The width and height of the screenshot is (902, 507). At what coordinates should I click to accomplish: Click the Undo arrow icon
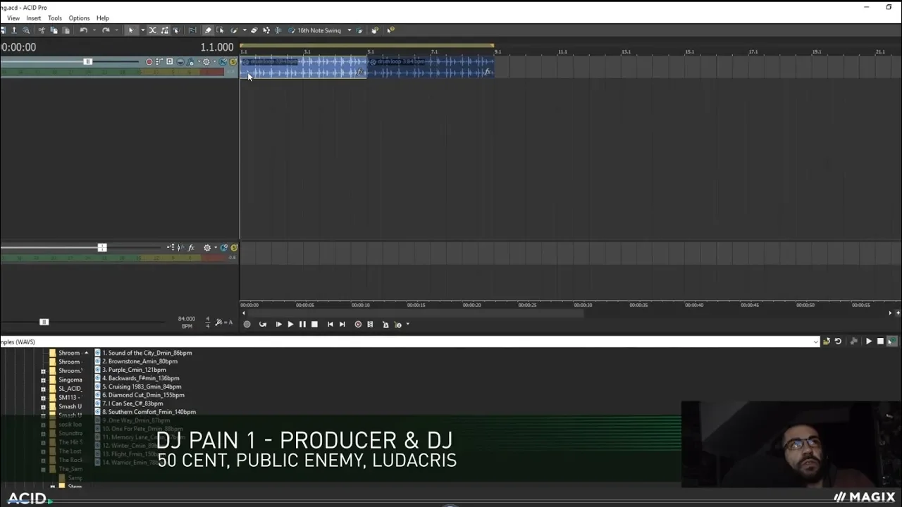tap(83, 30)
